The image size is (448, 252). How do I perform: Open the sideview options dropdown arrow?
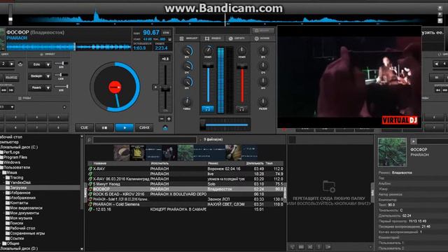(370, 247)
